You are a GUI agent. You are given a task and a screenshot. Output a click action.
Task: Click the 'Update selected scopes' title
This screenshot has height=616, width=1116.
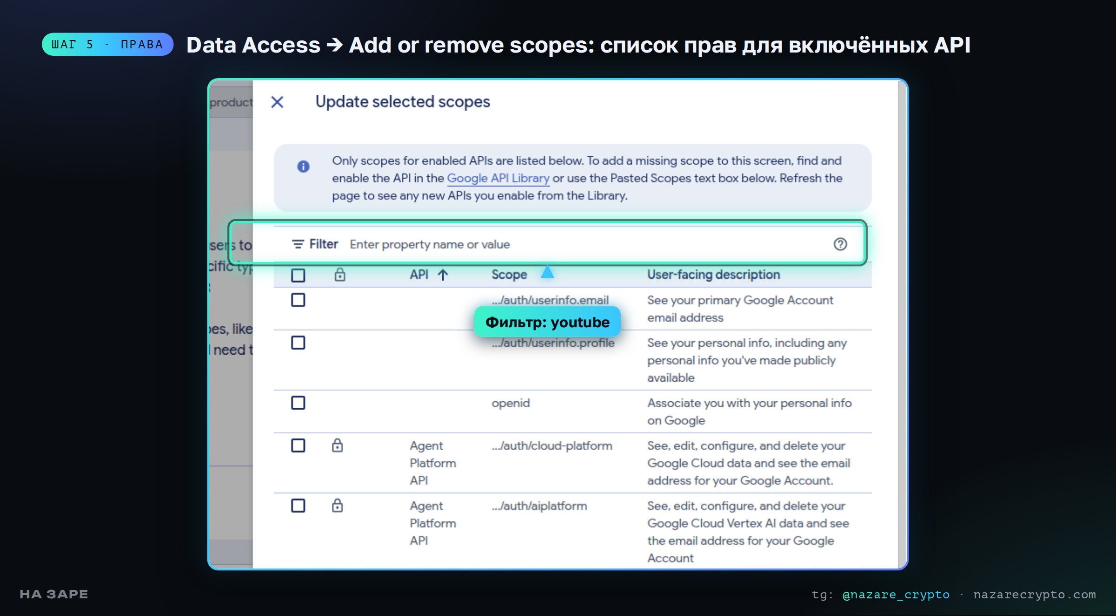(403, 101)
